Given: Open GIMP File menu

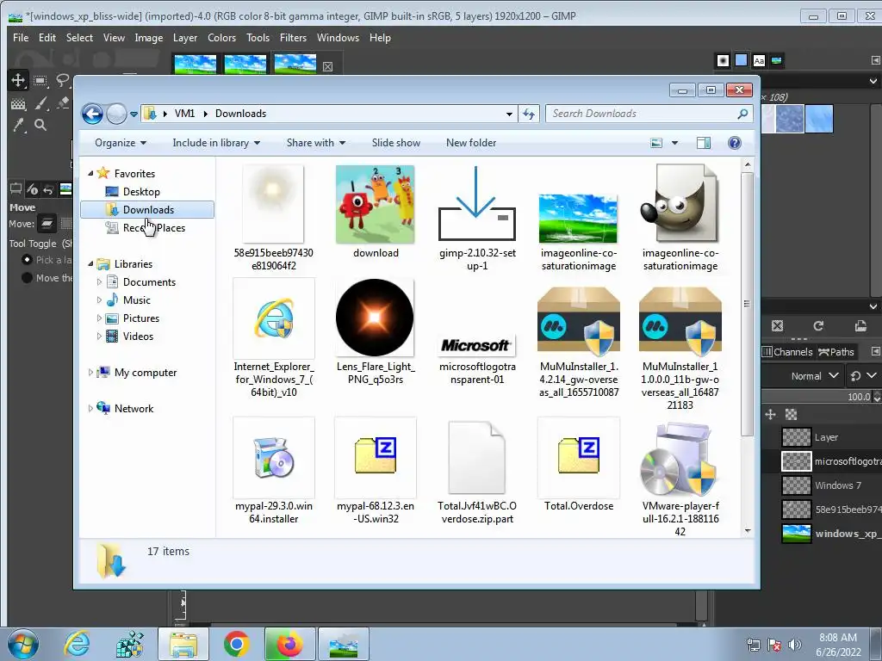Looking at the screenshot, I should point(21,38).
